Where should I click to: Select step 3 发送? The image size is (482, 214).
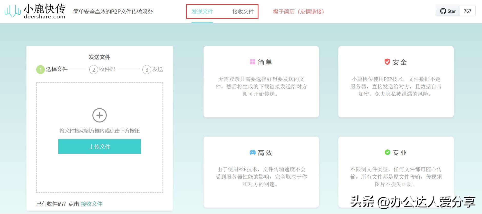(153, 69)
